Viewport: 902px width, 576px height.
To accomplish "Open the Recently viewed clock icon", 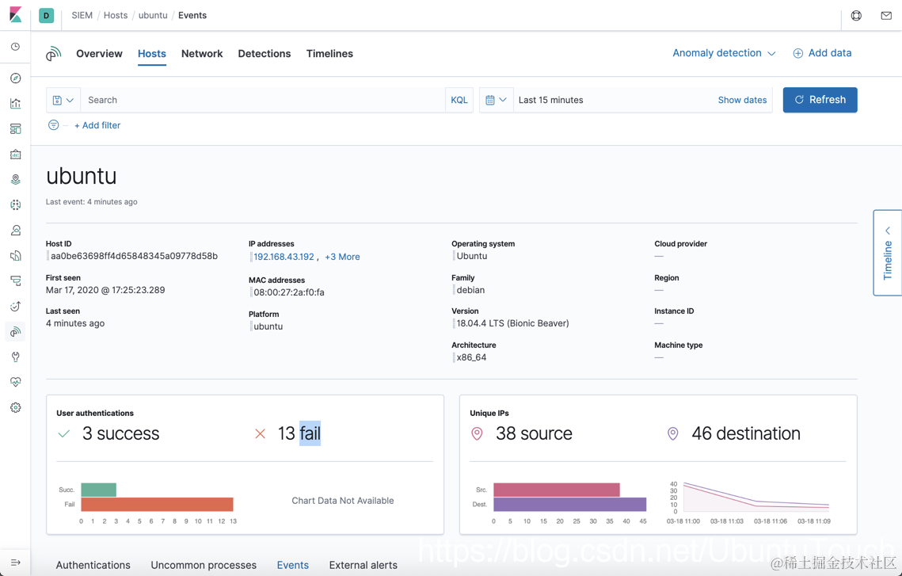I will tap(16, 47).
